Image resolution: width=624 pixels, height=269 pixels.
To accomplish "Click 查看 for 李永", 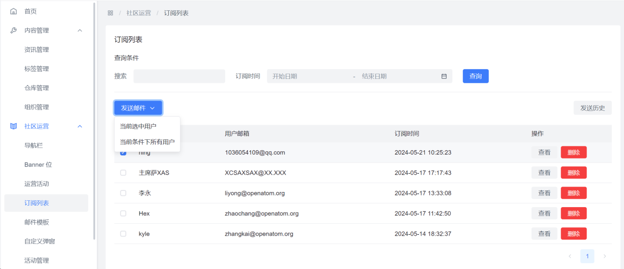I will click(x=544, y=193).
